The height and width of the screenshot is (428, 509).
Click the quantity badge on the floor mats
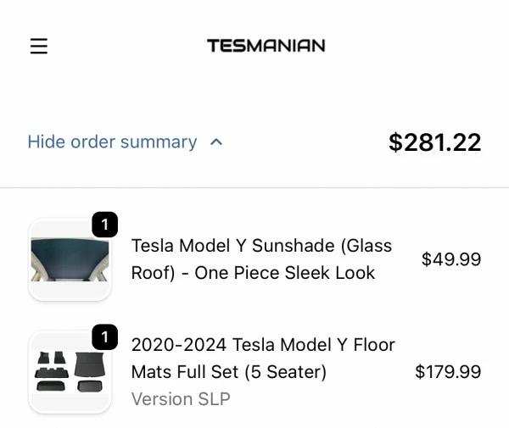tap(104, 337)
